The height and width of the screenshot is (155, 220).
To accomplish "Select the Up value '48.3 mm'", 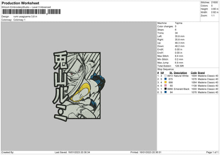I will [180, 43].
